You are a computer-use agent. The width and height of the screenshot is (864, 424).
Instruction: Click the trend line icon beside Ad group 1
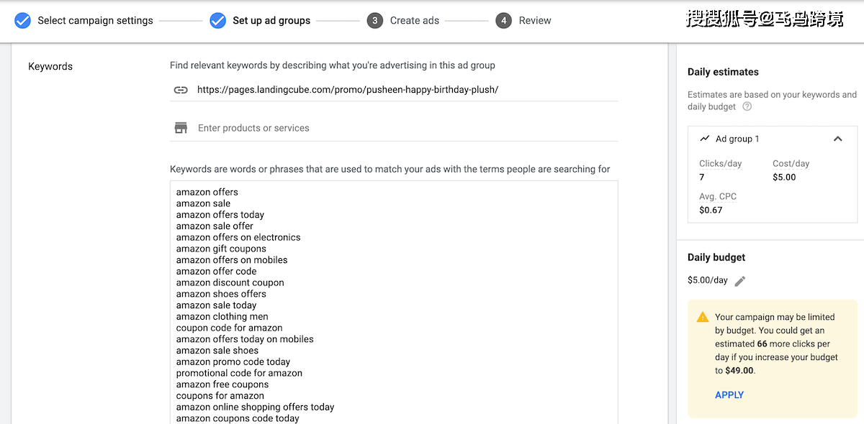click(x=705, y=139)
